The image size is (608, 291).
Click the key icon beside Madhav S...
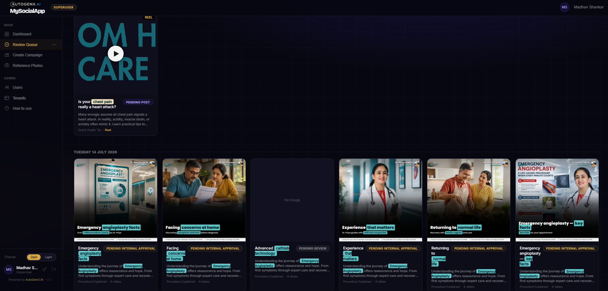point(45,269)
